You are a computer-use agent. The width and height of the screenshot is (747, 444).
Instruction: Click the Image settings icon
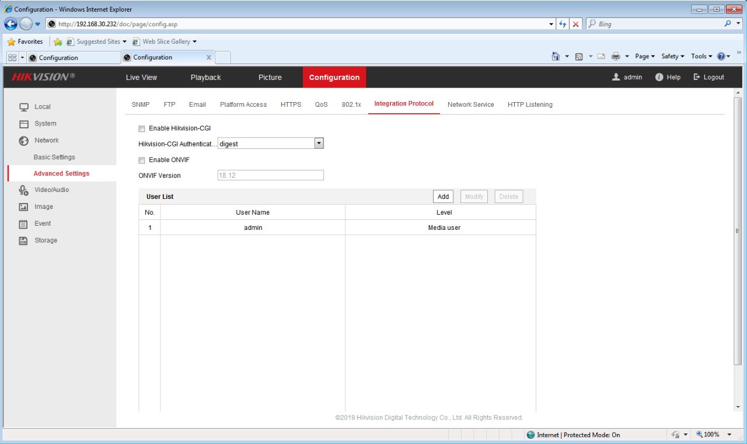tap(24, 207)
